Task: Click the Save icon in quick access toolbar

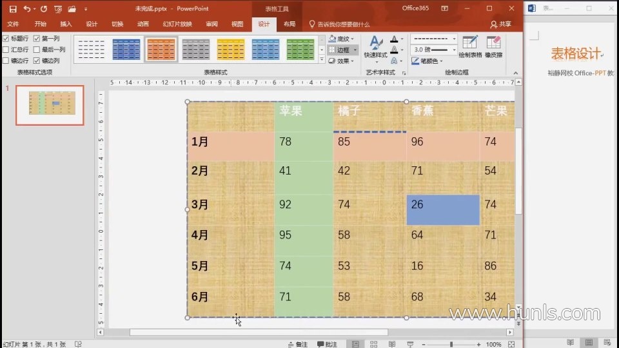Action: click(x=13, y=8)
